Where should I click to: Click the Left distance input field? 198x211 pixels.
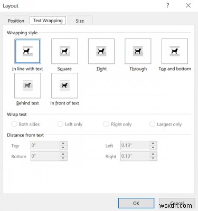[135, 146]
